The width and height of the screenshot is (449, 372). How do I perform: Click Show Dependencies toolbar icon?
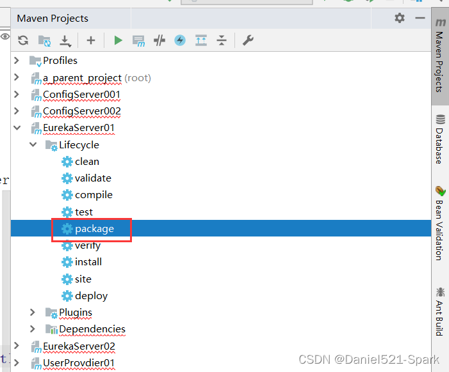pyautogui.click(x=200, y=40)
